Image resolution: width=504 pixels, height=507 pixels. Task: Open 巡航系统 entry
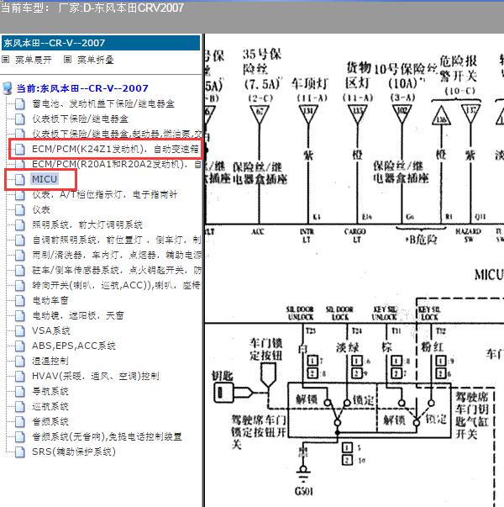pos(50,406)
